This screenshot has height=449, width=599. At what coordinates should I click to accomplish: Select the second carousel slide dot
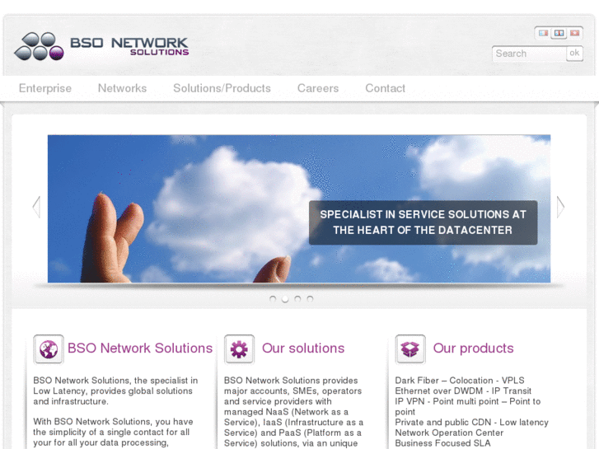[285, 299]
